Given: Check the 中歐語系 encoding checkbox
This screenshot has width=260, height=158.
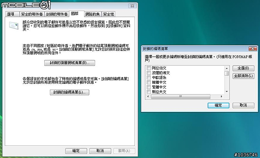Looking at the screenshot, I should [x=149, y=77].
